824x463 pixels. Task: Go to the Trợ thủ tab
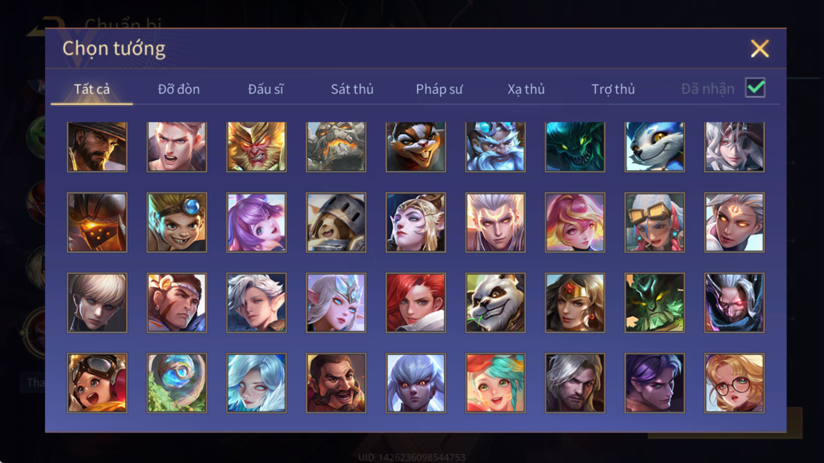pos(613,89)
